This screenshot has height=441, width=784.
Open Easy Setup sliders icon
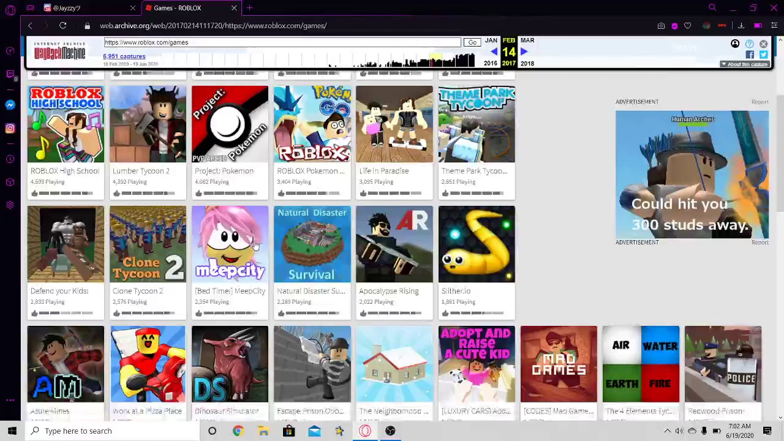click(x=774, y=26)
